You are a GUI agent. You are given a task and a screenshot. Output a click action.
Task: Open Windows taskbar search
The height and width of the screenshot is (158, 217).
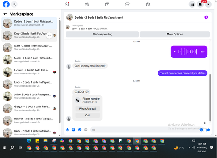12,148
